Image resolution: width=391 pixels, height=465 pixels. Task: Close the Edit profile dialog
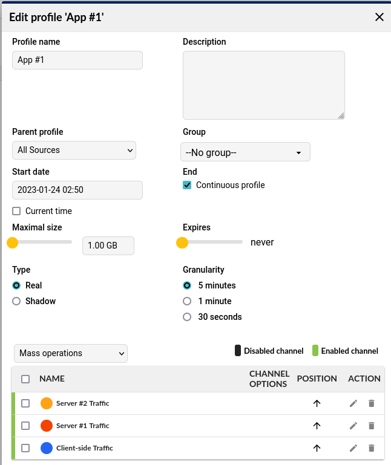tap(379, 17)
